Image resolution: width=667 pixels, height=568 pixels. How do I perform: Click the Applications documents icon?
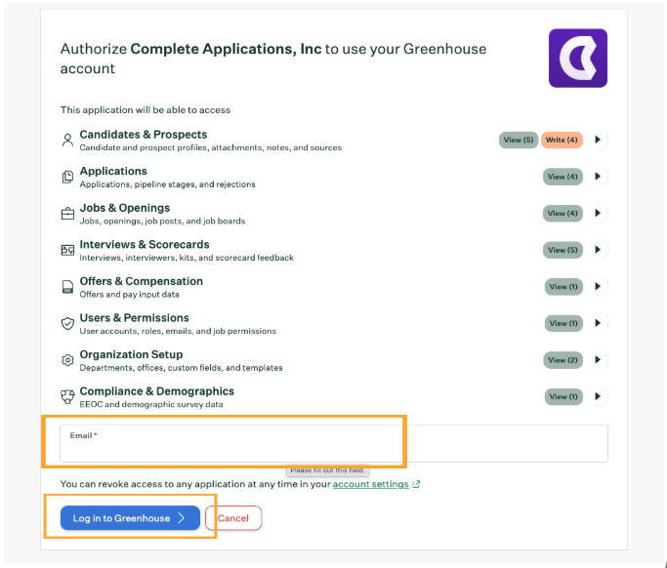[x=67, y=177]
